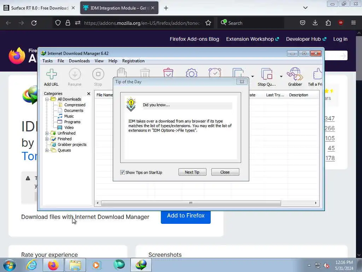This screenshot has width=362, height=272.
Task: Open a new Firefox tab with plus
Action: (x=166, y=8)
